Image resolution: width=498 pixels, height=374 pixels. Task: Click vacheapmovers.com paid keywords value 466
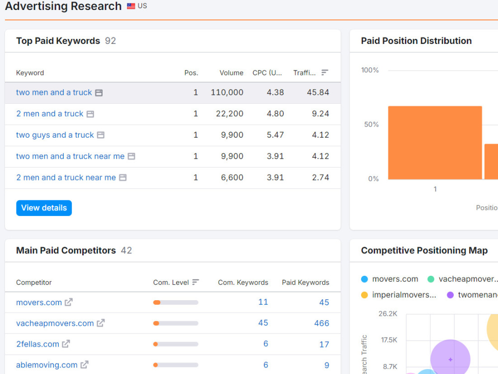click(x=321, y=324)
